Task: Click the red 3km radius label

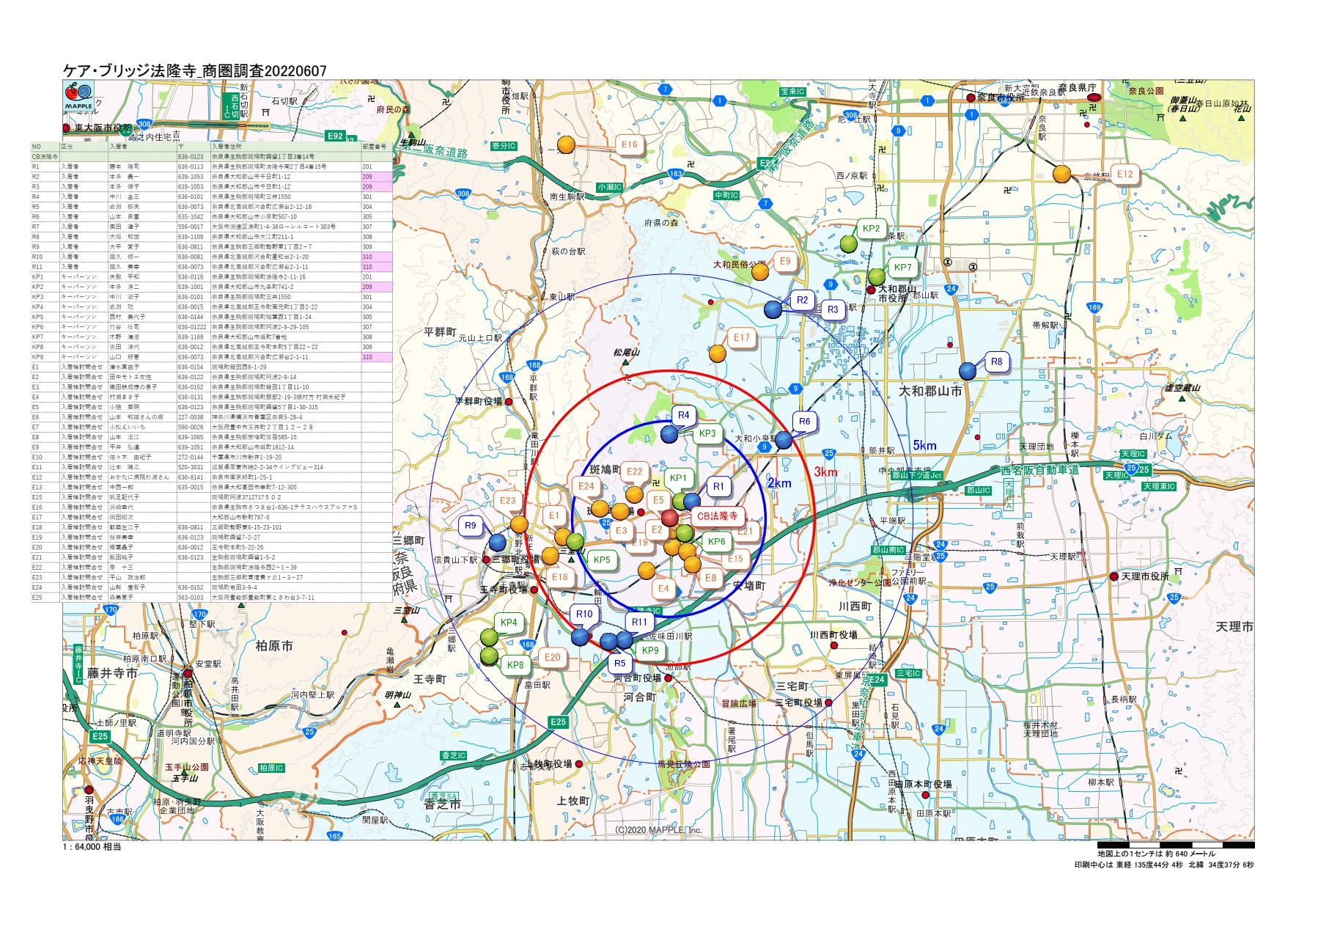Action: 825,471
